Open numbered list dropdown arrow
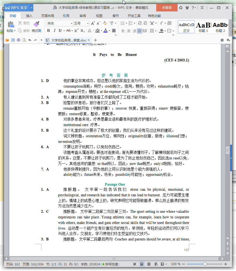Viewport: 236px width, 271px height. [134, 23]
